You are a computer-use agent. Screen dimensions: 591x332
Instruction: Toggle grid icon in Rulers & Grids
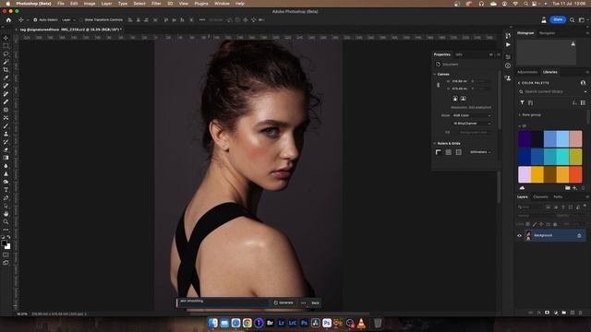click(449, 152)
